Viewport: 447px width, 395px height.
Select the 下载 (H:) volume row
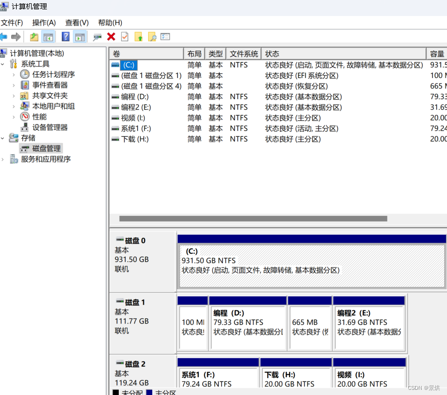(x=278, y=139)
